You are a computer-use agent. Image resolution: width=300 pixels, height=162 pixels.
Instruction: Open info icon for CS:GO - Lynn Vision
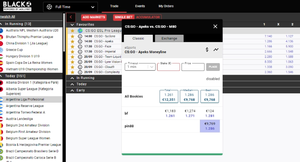80,62
